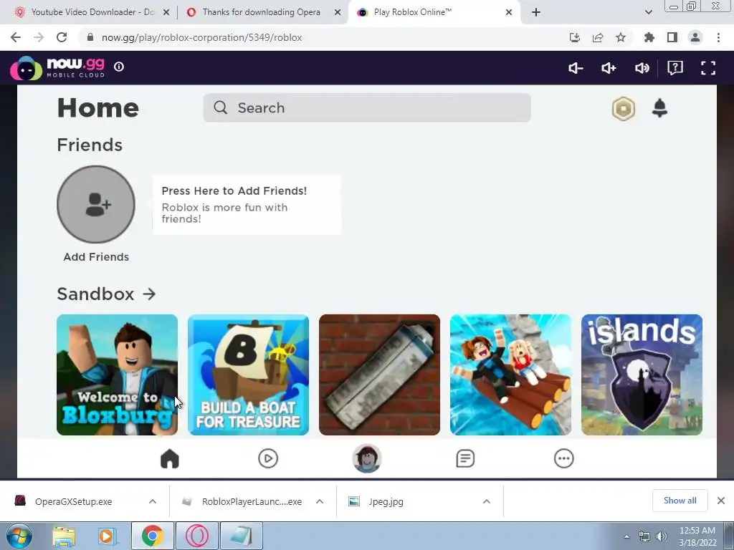734x550 pixels.
Task: Open Roblox notifications bell
Action: [x=659, y=108]
